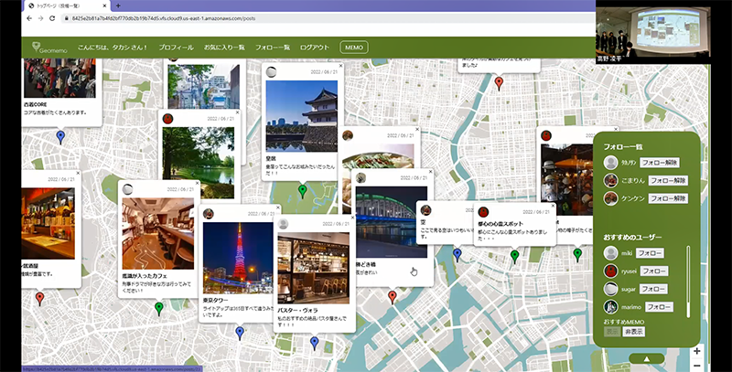The height and width of the screenshot is (372, 732).
Task: Click the Tokyo Tower photo thumbnail
Action: (238, 259)
